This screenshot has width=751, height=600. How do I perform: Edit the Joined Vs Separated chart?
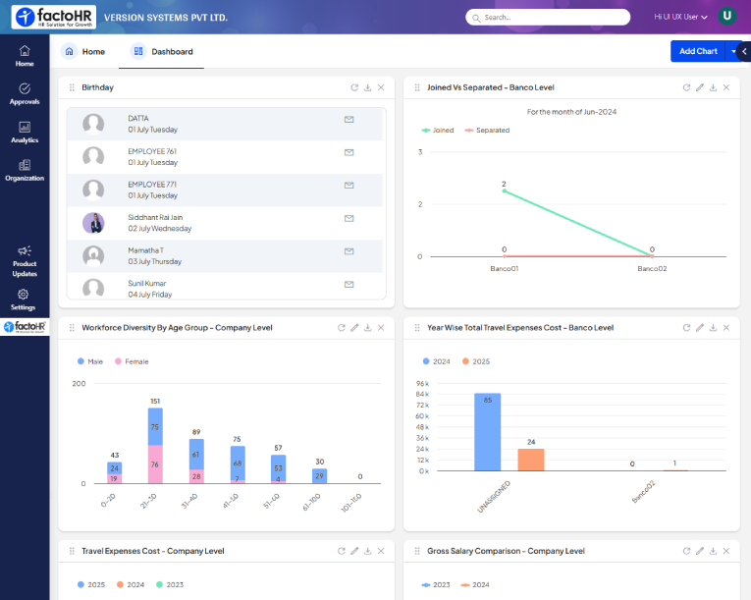click(699, 87)
